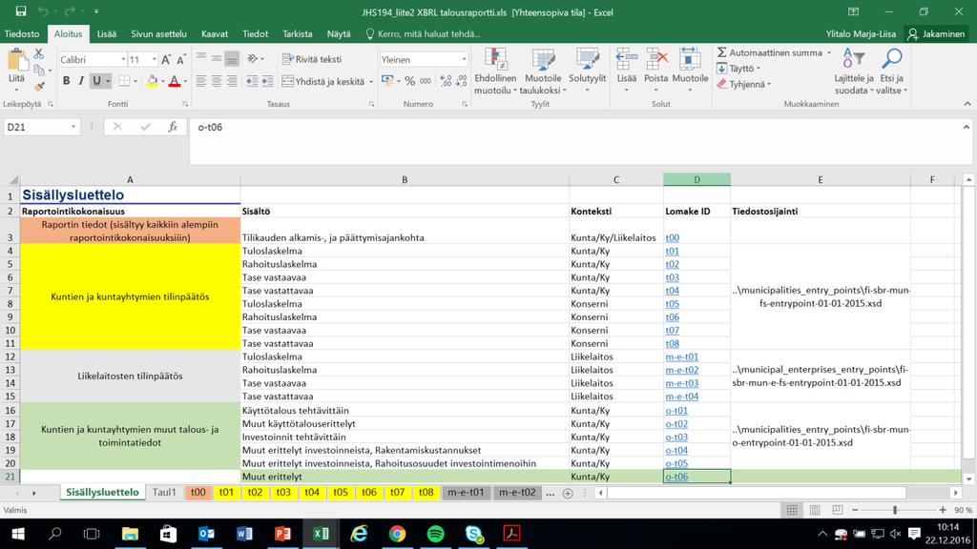This screenshot has height=549, width=977.
Task: Add a new sheet with plus icon
Action: (x=567, y=493)
